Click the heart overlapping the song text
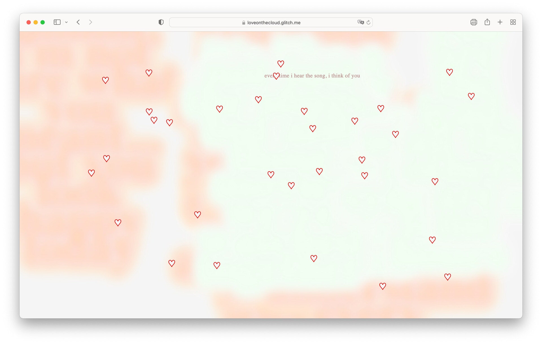Screen dimensions: 542x344 (276, 76)
